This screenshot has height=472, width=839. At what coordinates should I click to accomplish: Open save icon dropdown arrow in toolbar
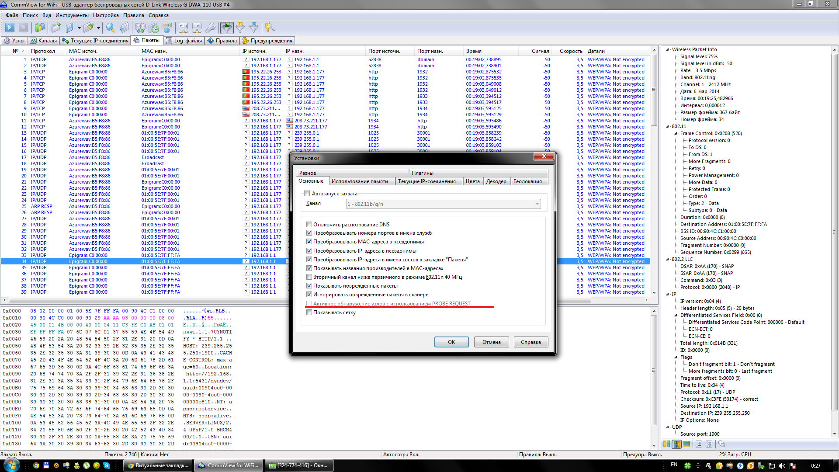(x=79, y=28)
